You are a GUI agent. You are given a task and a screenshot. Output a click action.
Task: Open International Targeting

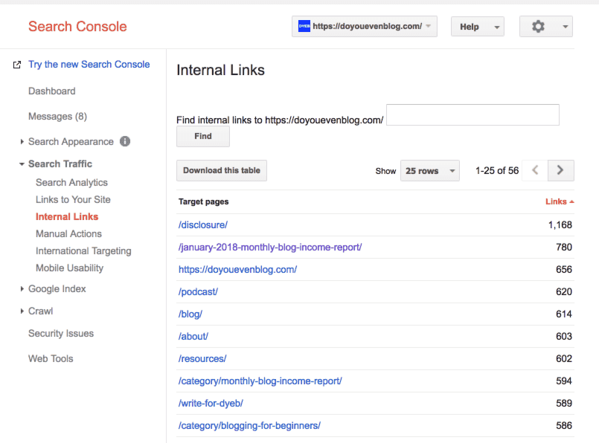pos(83,250)
